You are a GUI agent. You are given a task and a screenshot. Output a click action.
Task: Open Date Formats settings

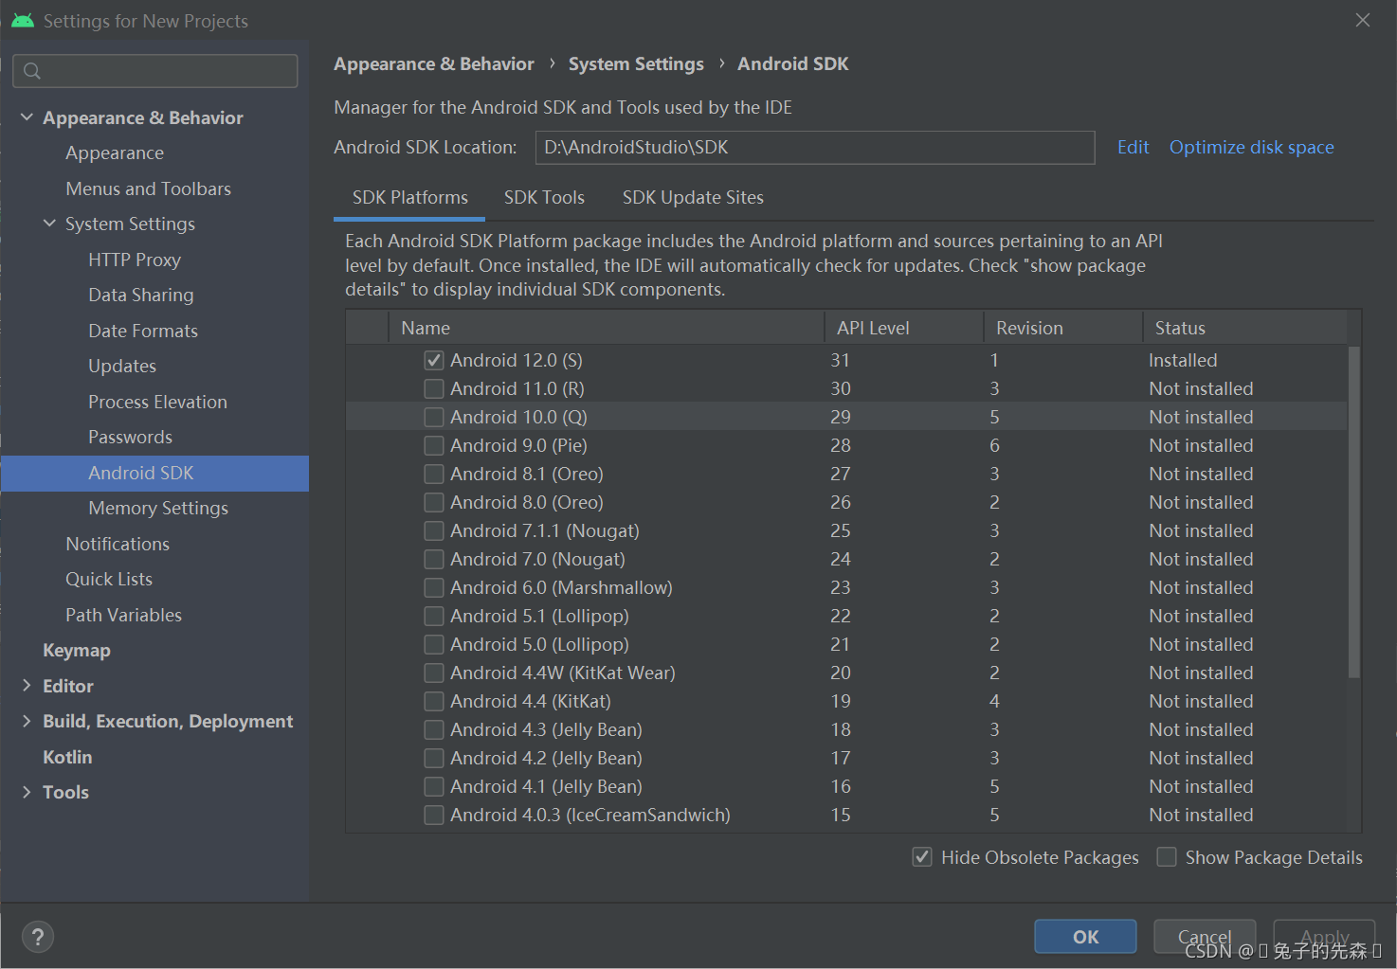(x=143, y=331)
